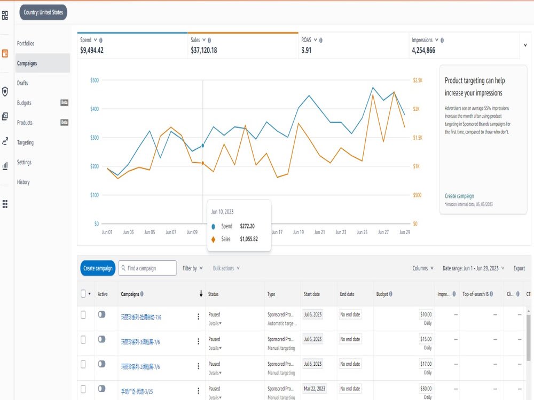
Task: Click the Export button
Action: 519,268
